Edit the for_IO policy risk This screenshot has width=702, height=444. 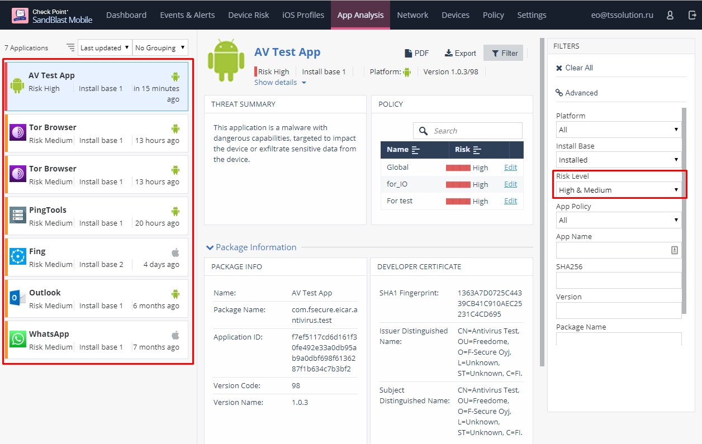point(510,184)
